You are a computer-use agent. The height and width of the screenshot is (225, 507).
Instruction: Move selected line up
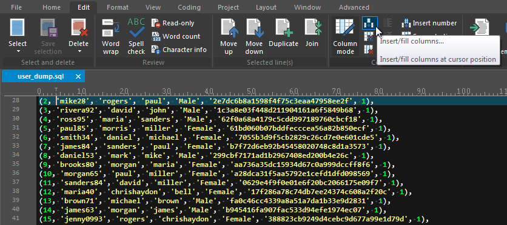[x=229, y=36]
